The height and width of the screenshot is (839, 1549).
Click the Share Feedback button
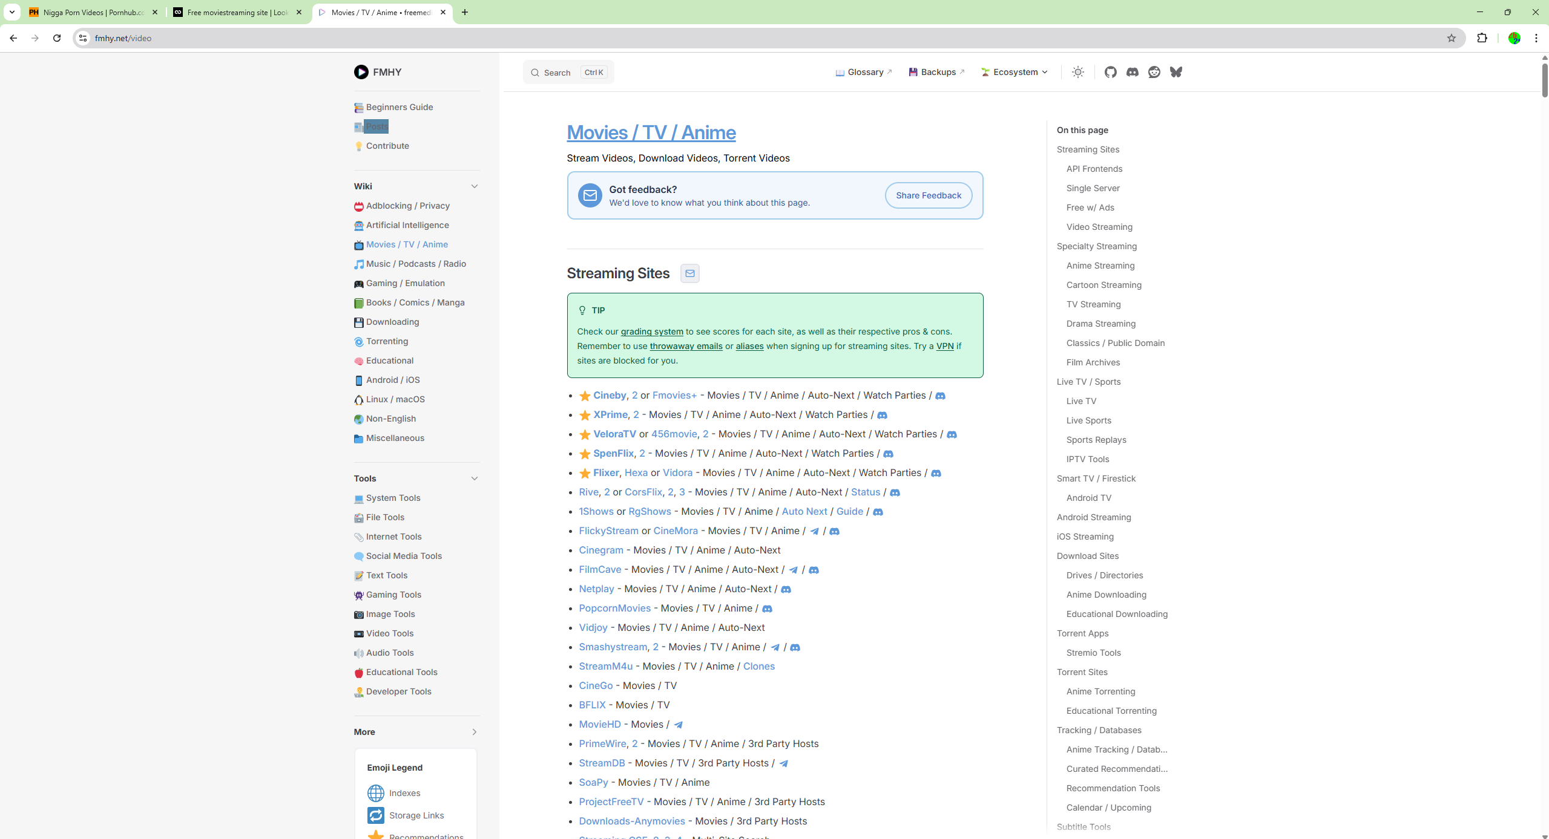[929, 195]
